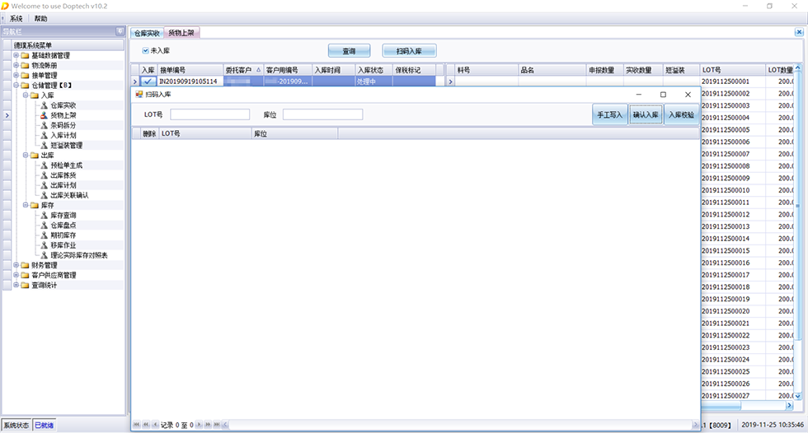Viewport: 808px width, 433px height.
Task: Expand the 查询统计 folder
Action: (16, 285)
